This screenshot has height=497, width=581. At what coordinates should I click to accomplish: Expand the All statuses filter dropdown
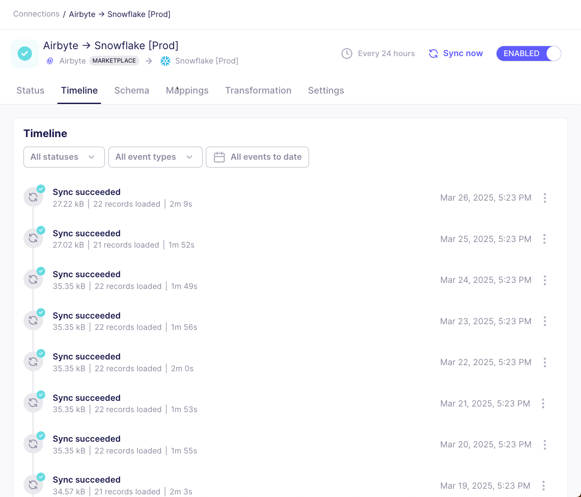click(x=64, y=157)
